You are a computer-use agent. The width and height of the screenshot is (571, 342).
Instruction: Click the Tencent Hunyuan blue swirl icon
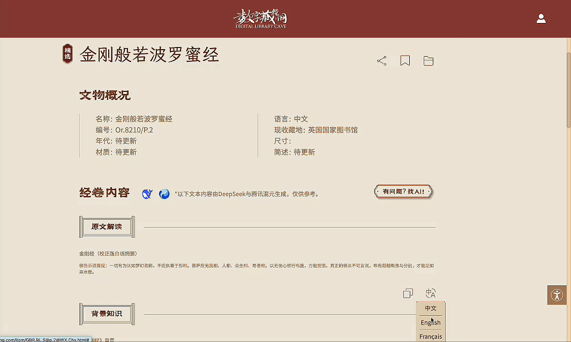pyautogui.click(x=164, y=194)
